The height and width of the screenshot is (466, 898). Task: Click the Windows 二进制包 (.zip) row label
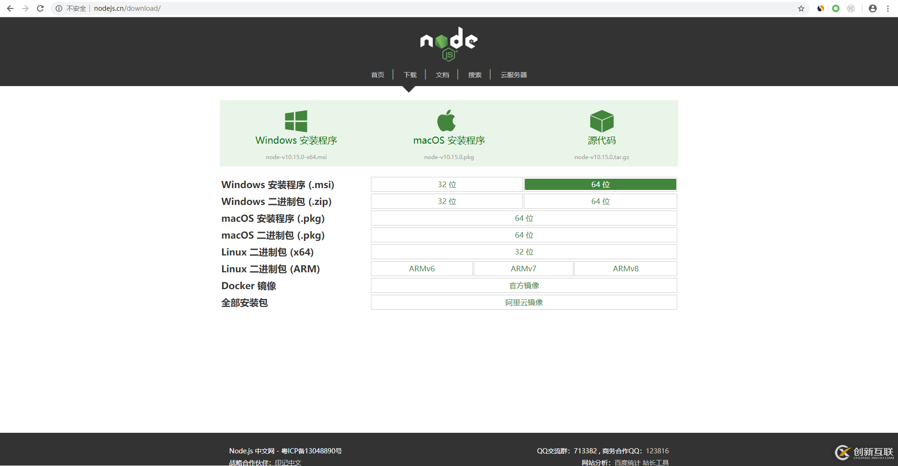(276, 202)
